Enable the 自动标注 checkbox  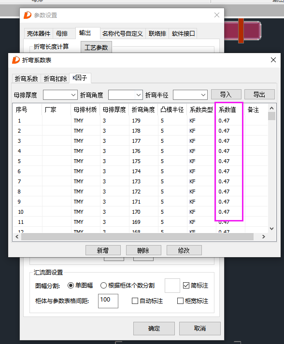coord(135,301)
